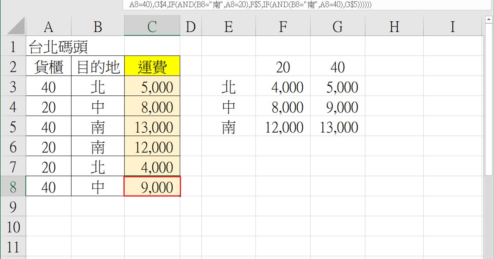Select column A header
The width and height of the screenshot is (494, 259).
[x=48, y=27]
